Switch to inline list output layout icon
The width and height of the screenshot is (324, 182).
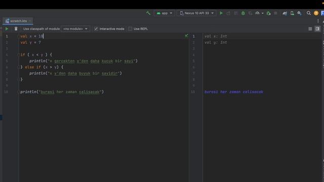click(310, 29)
